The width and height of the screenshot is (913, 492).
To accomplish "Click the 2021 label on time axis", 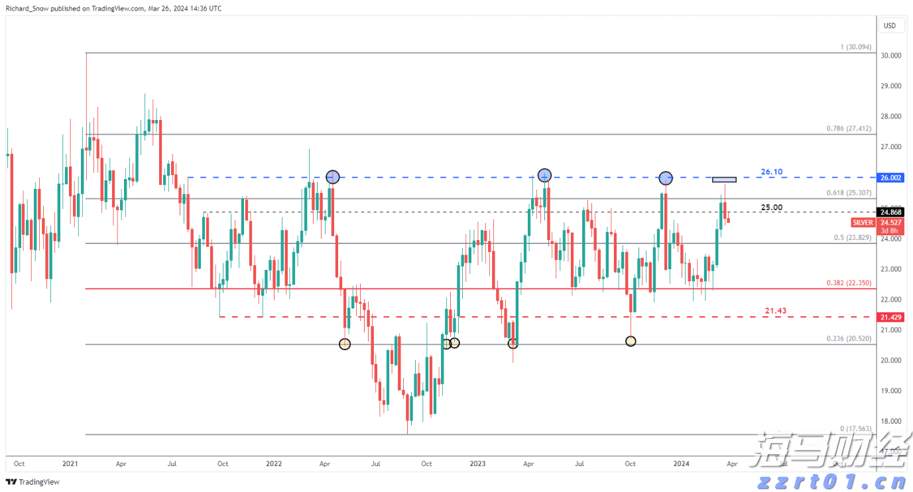I will coord(70,463).
